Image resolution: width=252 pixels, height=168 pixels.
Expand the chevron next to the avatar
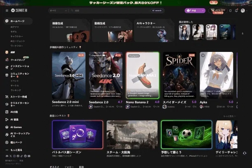click(247, 11)
